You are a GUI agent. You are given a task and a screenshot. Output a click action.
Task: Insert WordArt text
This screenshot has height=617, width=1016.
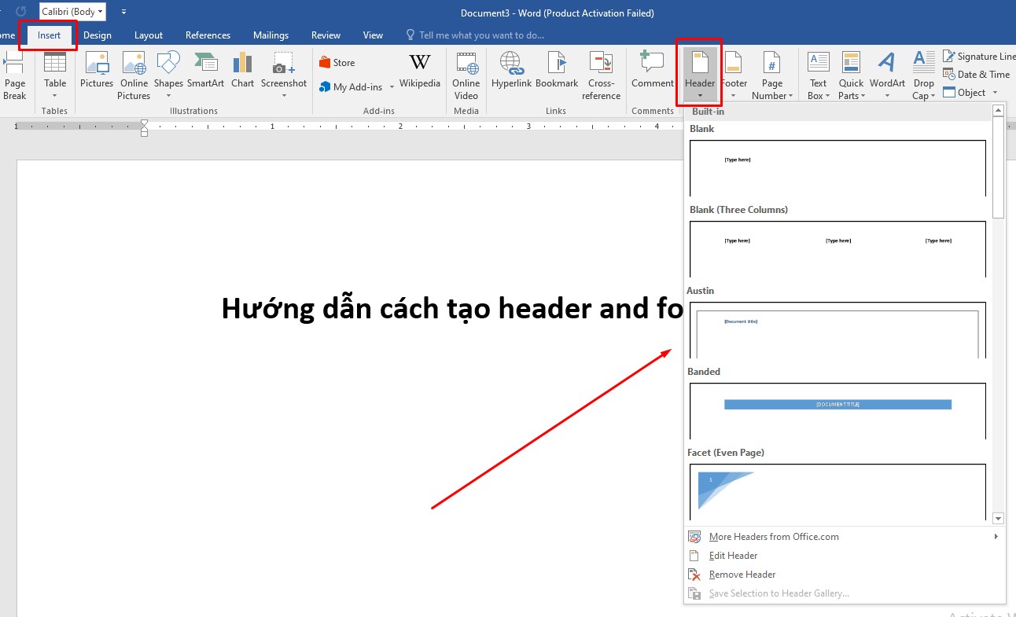pyautogui.click(x=887, y=76)
